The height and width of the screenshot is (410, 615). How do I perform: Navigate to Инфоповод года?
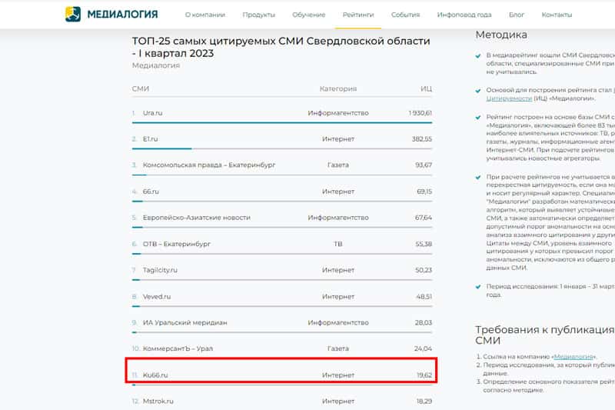click(464, 15)
